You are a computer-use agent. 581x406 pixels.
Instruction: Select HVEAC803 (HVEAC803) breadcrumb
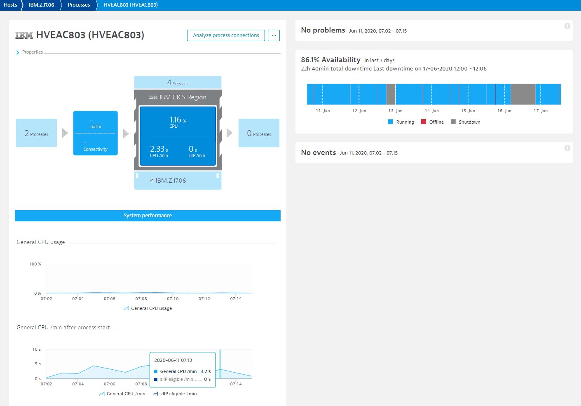tap(131, 5)
